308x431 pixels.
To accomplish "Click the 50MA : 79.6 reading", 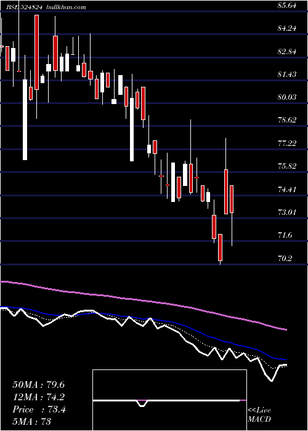I will pos(39,385).
